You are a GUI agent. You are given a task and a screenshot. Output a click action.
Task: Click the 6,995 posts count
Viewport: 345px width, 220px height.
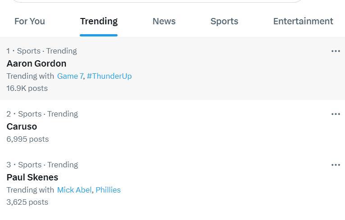tap(27, 139)
